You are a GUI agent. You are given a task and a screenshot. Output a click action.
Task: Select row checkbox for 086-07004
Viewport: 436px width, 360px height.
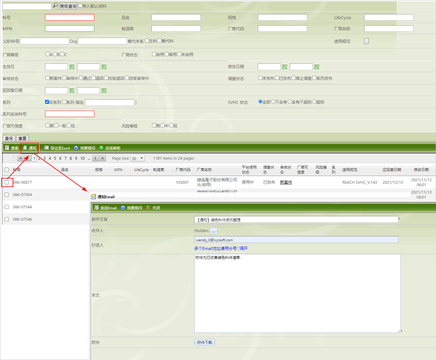[x=6, y=194]
